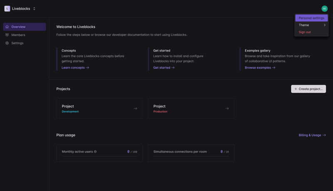333x191 pixels.
Task: Open the Production project card
Action: (191, 109)
